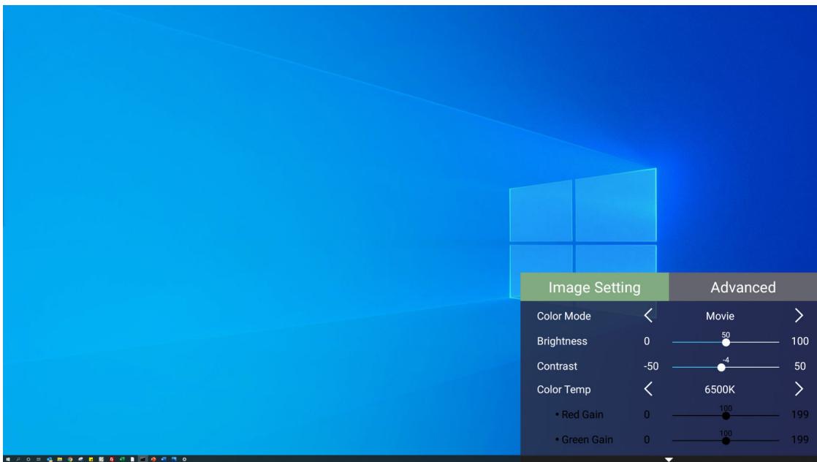
Task: Click the down arrow for more image settings
Action: point(669,459)
